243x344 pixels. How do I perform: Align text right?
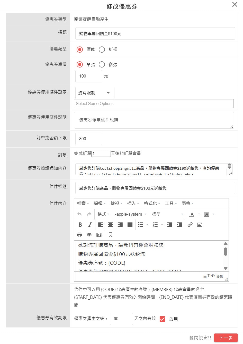point(120,225)
